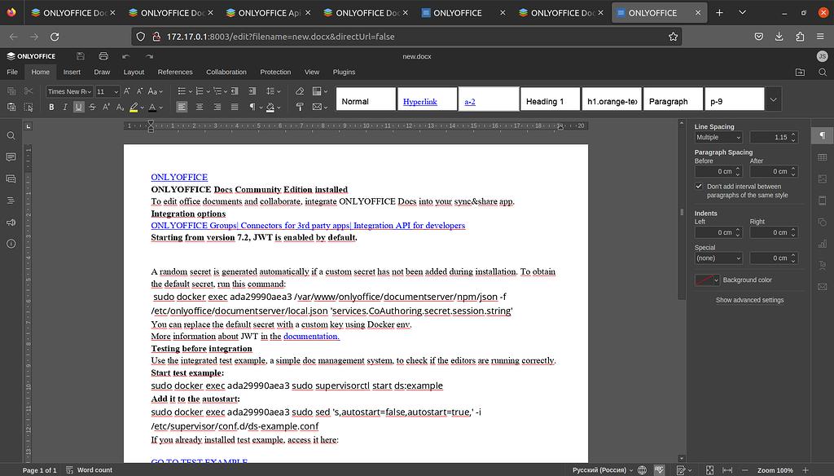Apply the 'Heading 1' style
The image size is (834, 476).
tap(549, 99)
